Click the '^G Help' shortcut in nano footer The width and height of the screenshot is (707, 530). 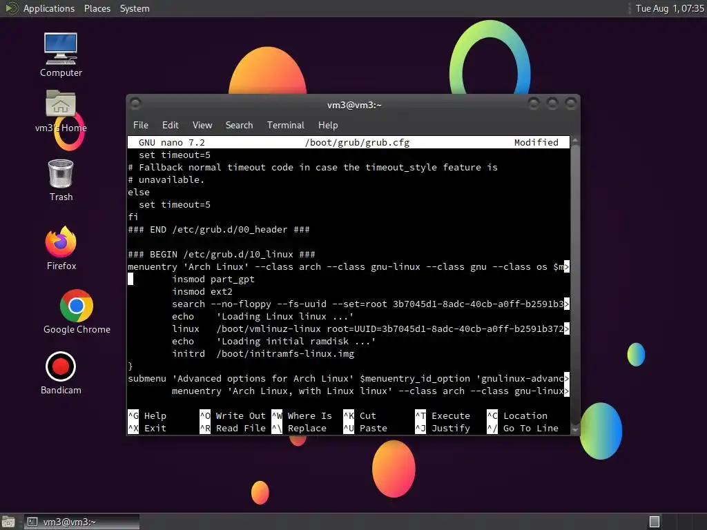point(148,416)
